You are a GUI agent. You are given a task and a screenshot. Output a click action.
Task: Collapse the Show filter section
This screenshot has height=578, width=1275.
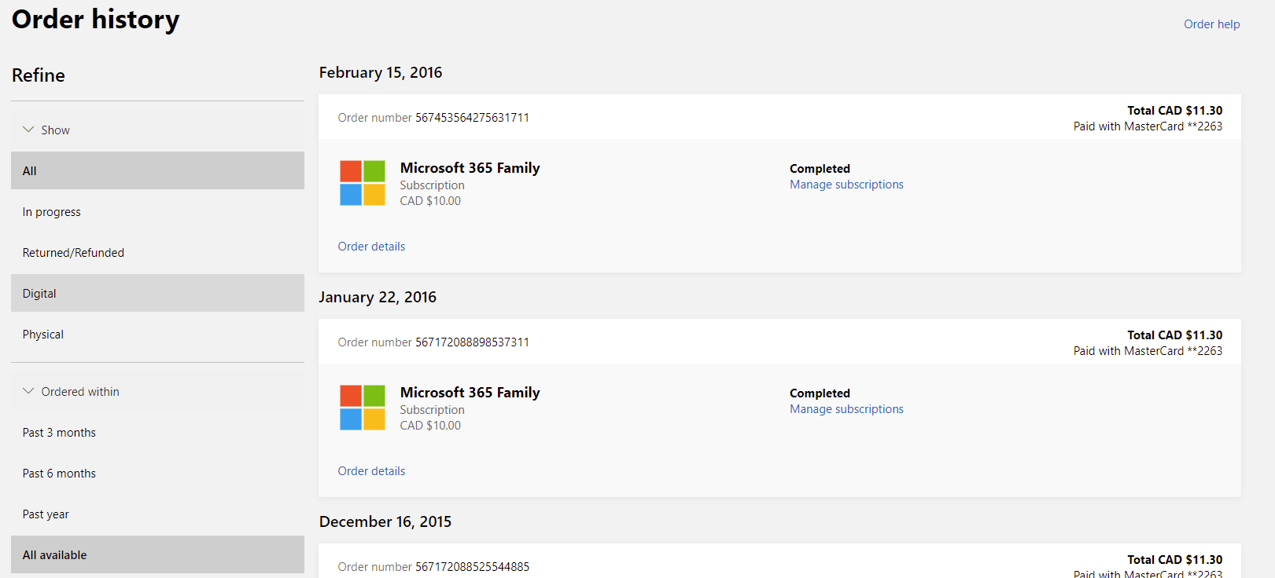(47, 130)
